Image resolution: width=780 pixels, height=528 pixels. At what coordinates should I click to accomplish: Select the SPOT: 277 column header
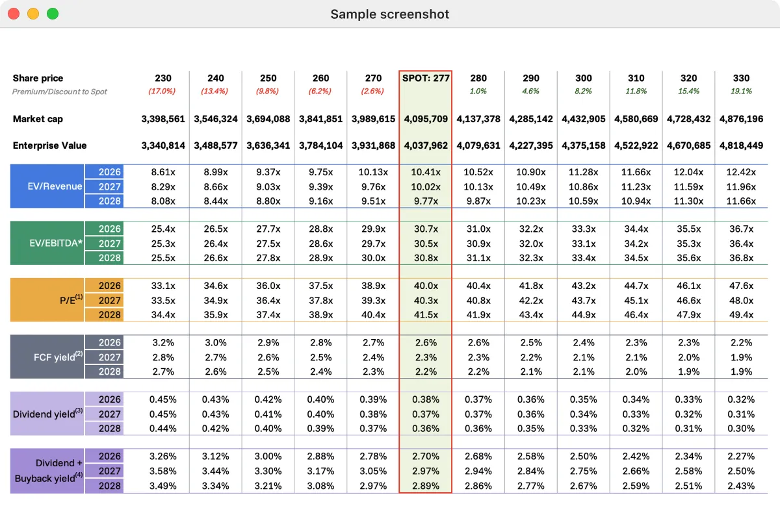point(425,78)
